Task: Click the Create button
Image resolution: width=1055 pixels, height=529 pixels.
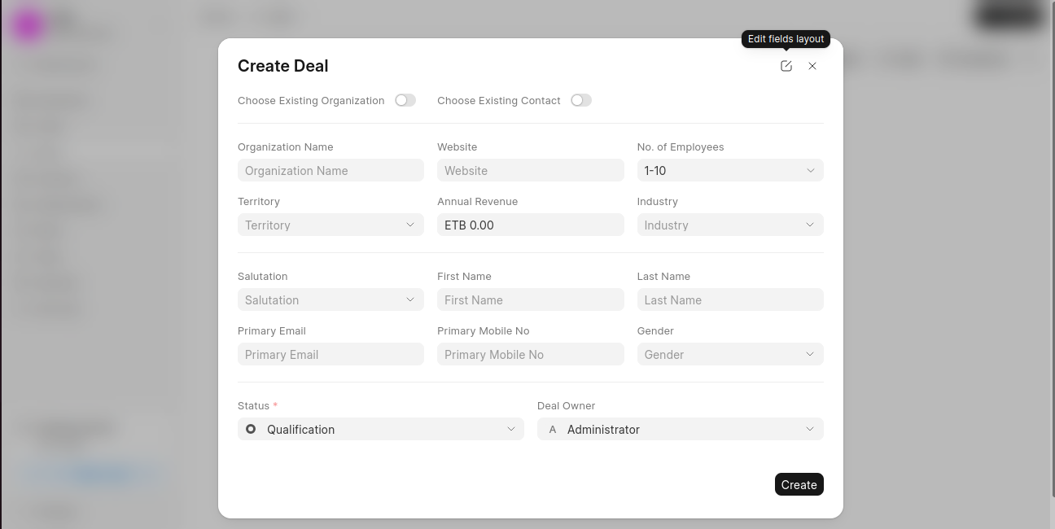Action: tap(799, 484)
